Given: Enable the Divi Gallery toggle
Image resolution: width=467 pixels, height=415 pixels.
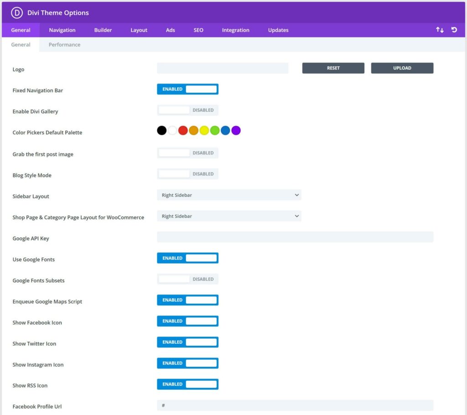Looking at the screenshot, I should click(x=187, y=110).
